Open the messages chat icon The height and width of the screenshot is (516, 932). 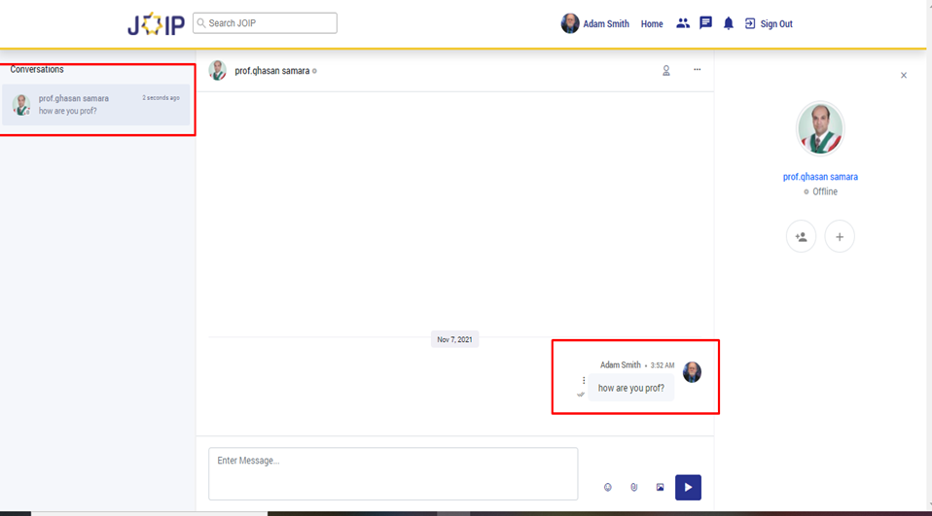tap(705, 23)
